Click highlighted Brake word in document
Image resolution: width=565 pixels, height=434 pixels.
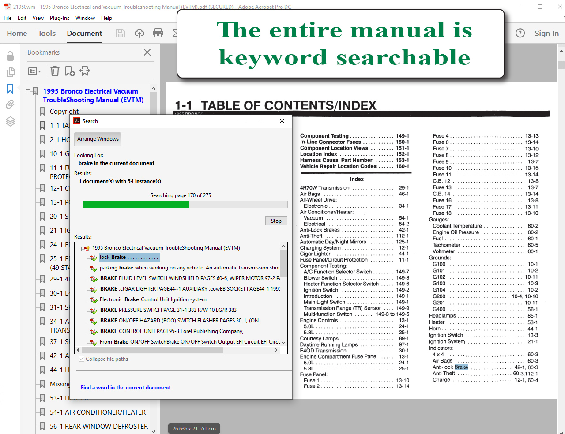point(461,367)
